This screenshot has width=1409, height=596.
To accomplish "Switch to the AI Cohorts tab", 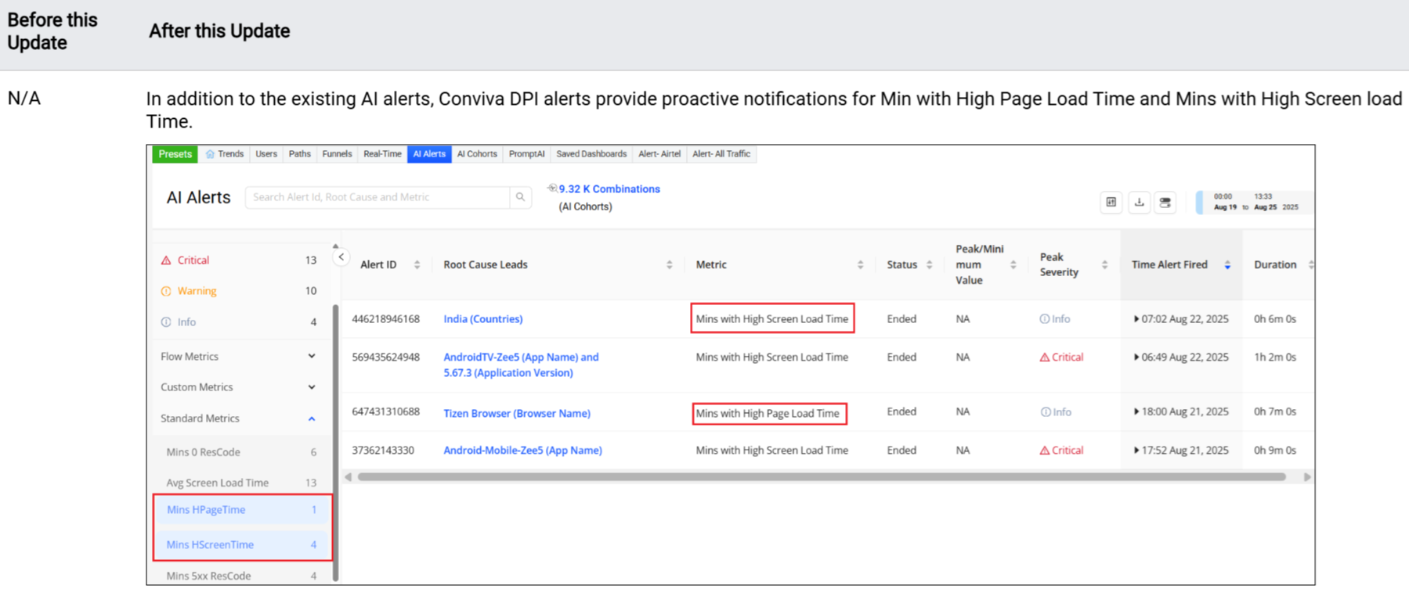I will point(476,154).
